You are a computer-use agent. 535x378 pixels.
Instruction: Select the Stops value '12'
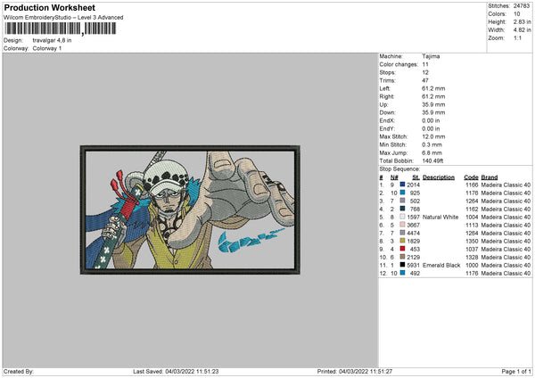[x=425, y=72]
